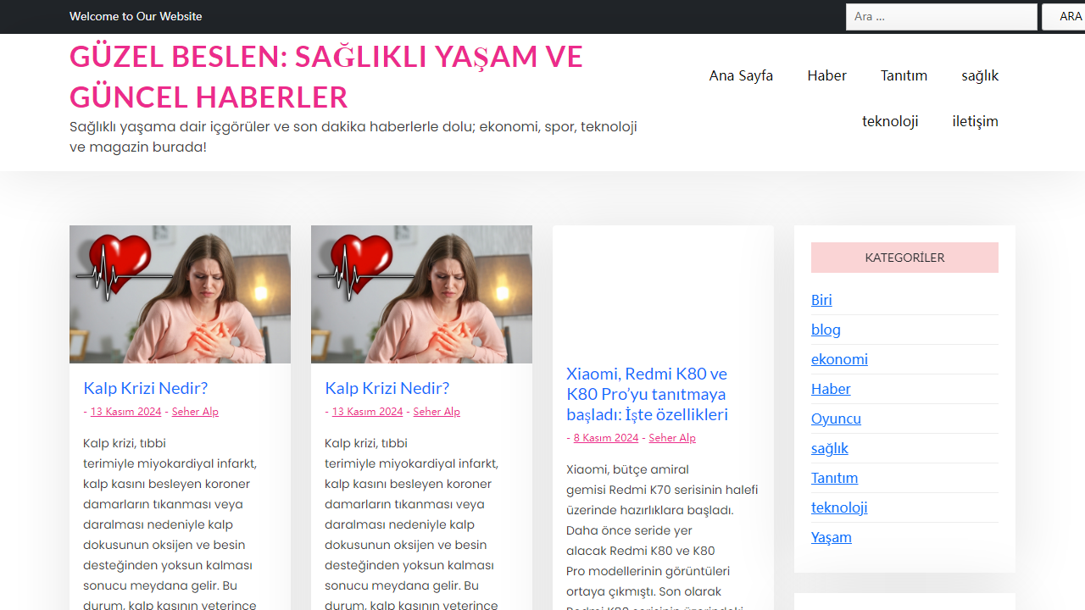Select the Oyuncu category in the sidebar
Image resolution: width=1085 pixels, height=610 pixels.
click(836, 419)
